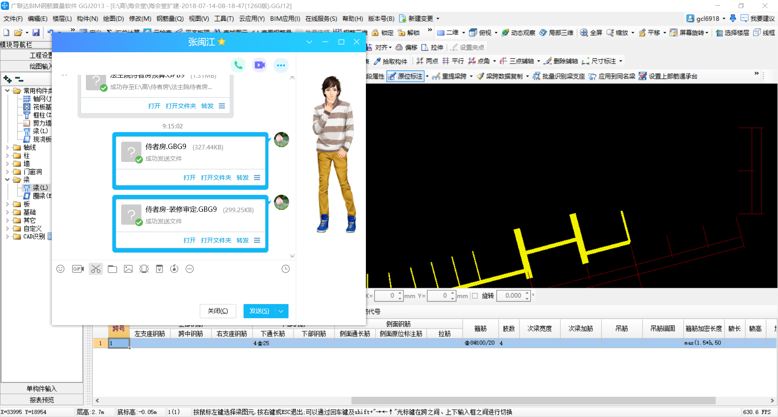This screenshot has width=778, height=417.
Task: Create a new project file icon
Action: (x=6, y=32)
